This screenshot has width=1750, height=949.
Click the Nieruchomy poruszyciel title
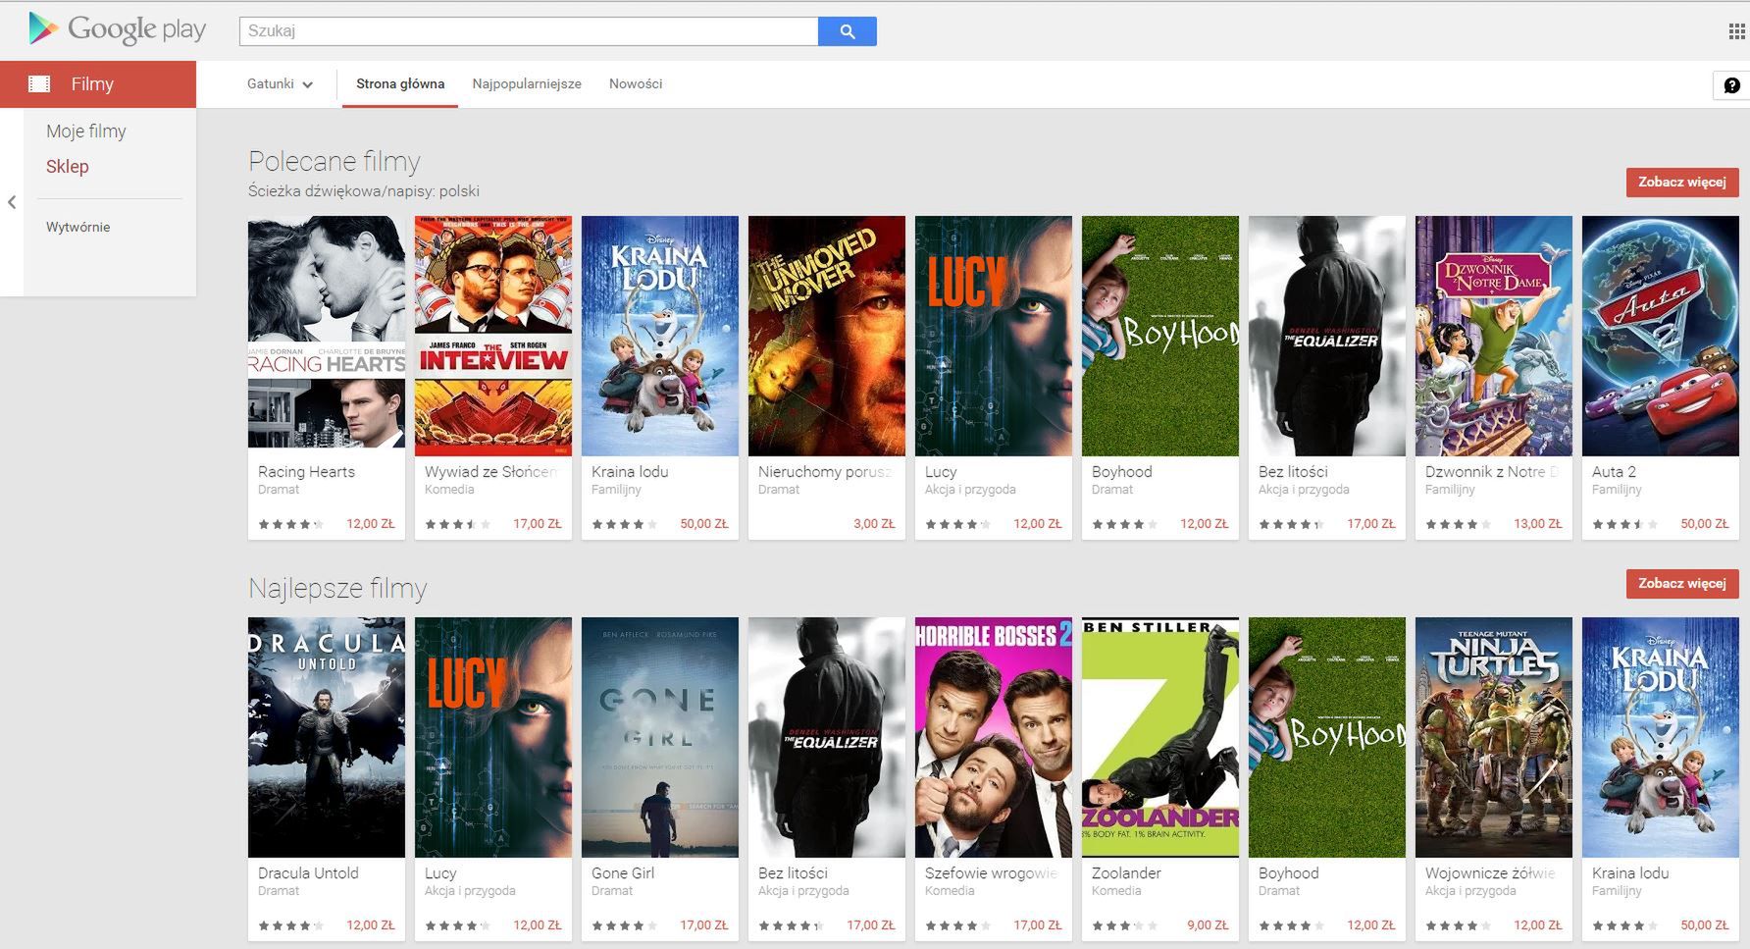(825, 472)
